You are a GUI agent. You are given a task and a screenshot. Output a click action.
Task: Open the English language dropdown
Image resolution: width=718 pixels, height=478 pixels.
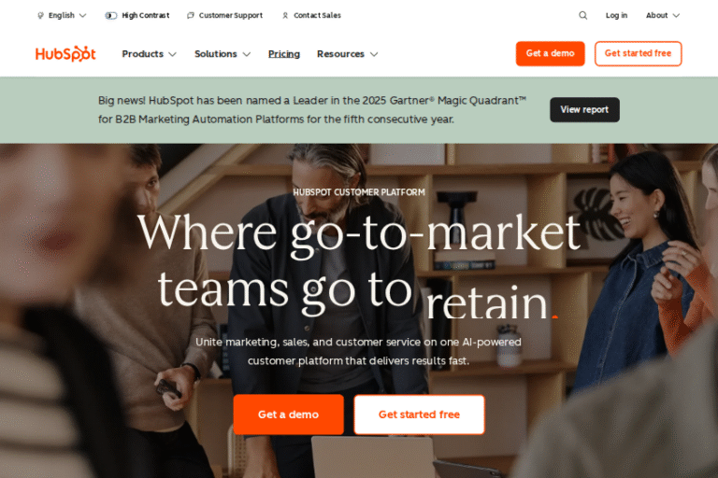pos(62,16)
